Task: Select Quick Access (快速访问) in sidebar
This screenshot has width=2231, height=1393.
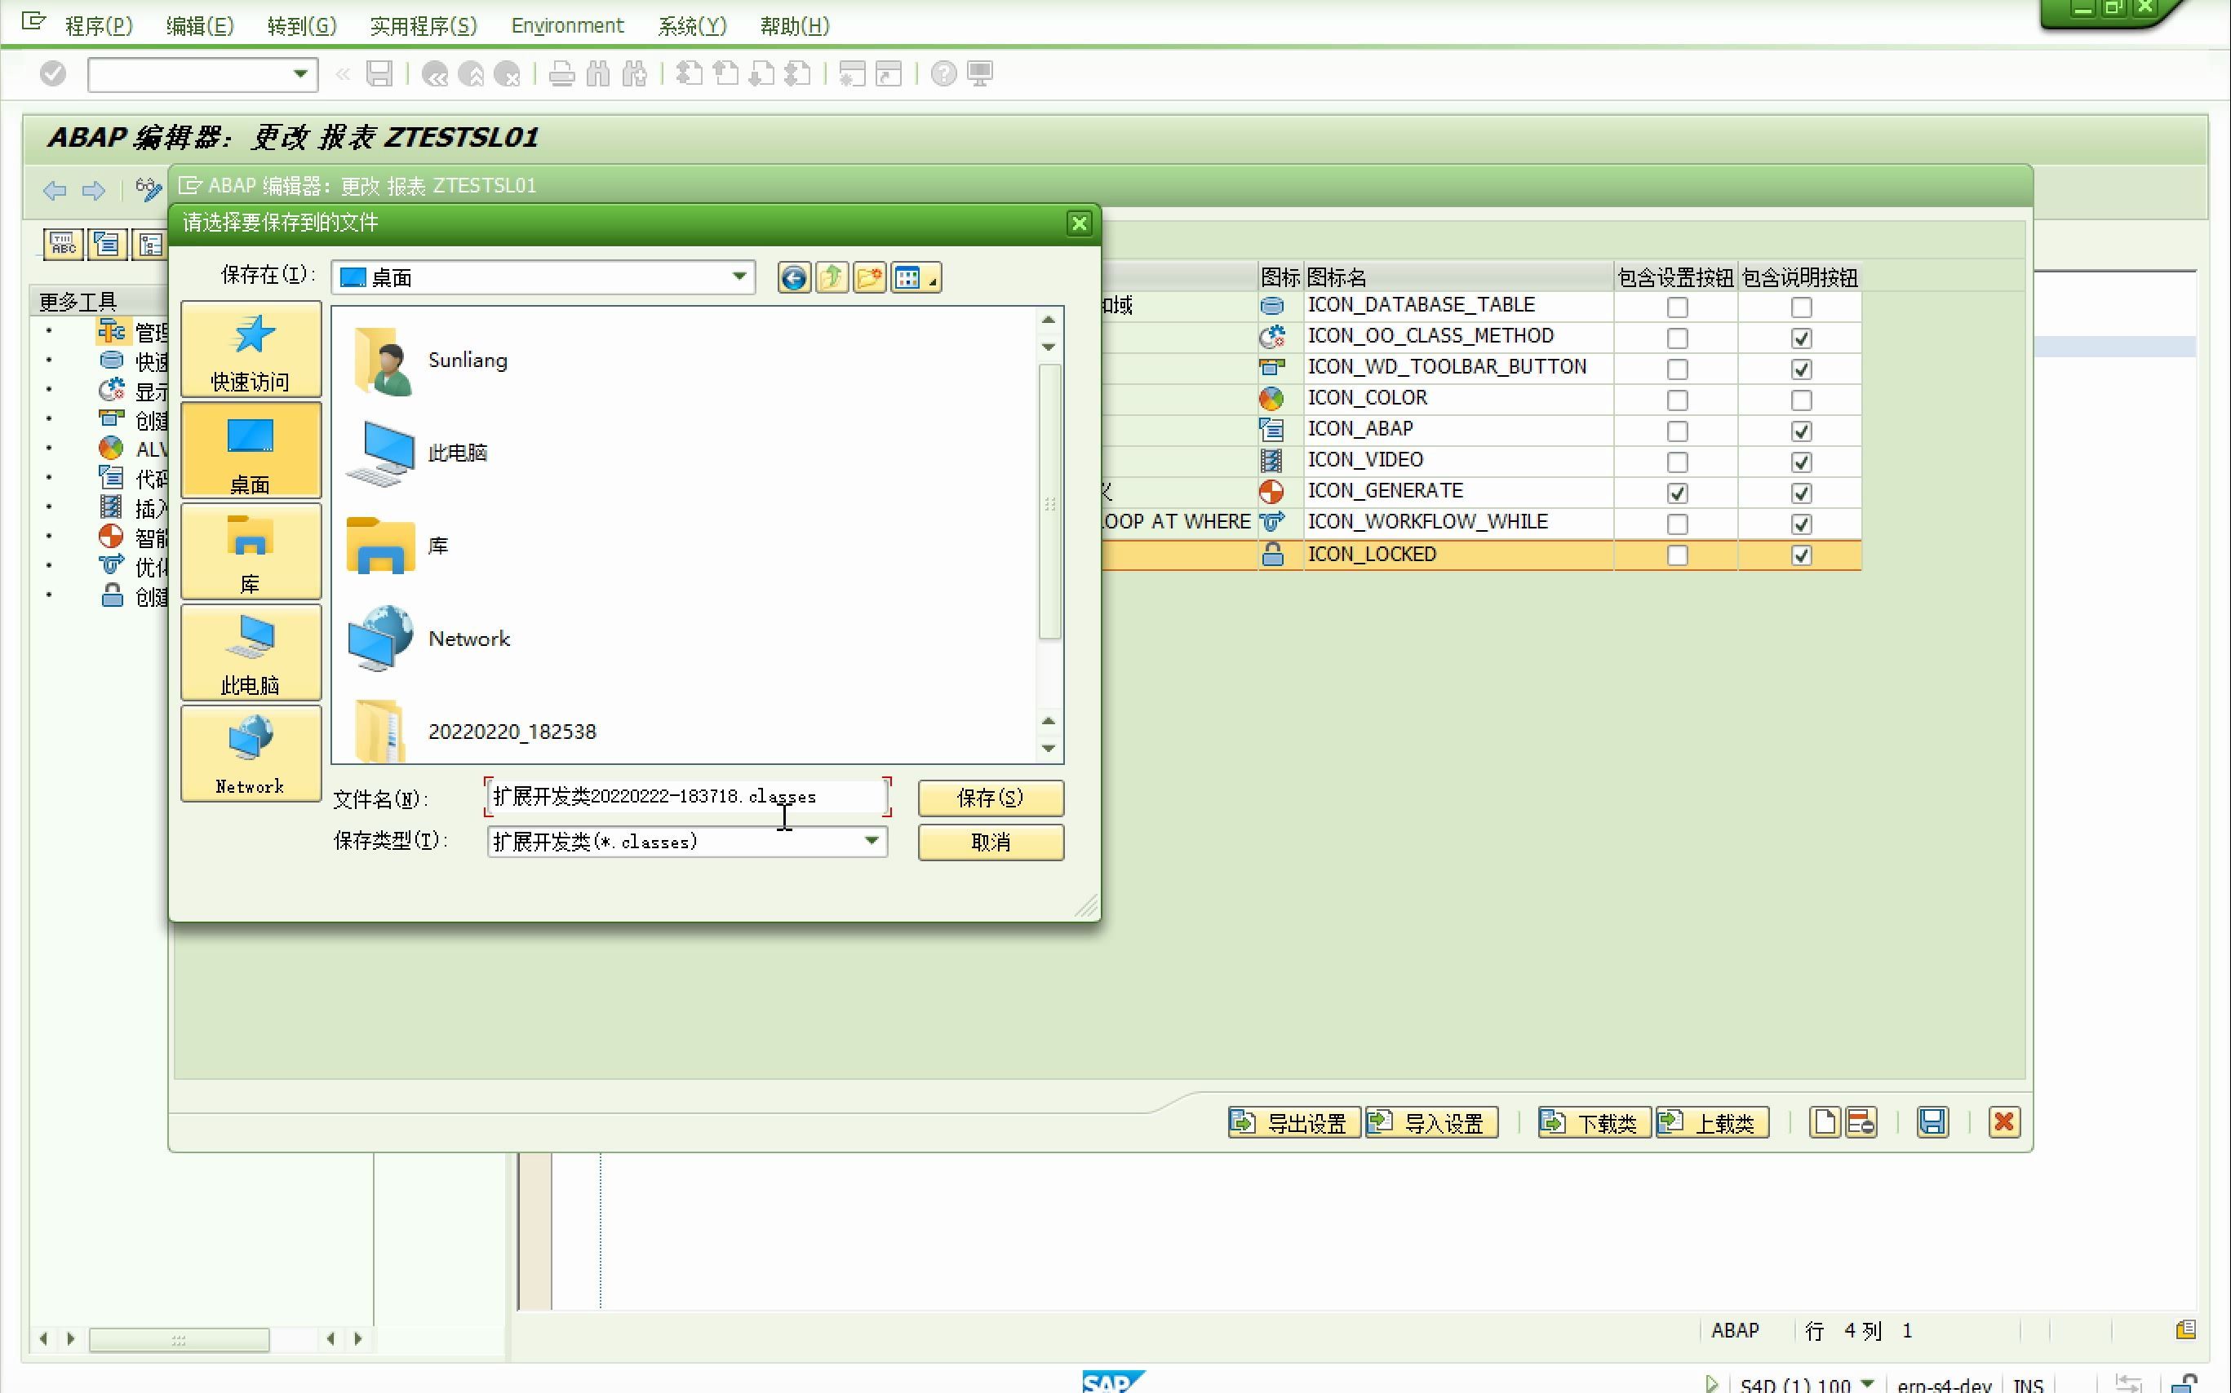Action: pos(251,351)
